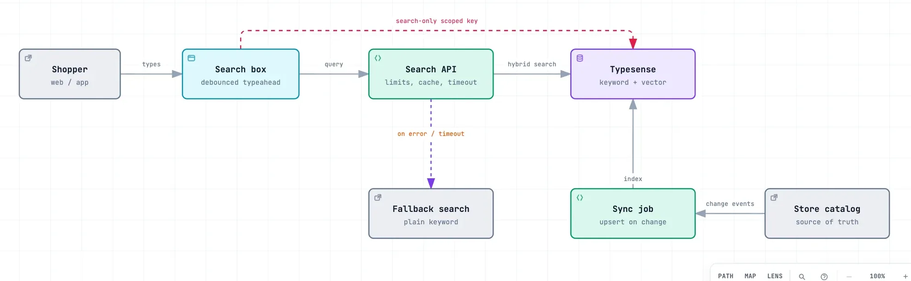Click the 'hybrid search' edge label
The image size is (911, 281).
click(532, 64)
